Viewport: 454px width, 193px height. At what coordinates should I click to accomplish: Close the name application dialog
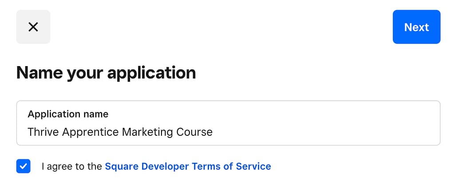point(33,27)
